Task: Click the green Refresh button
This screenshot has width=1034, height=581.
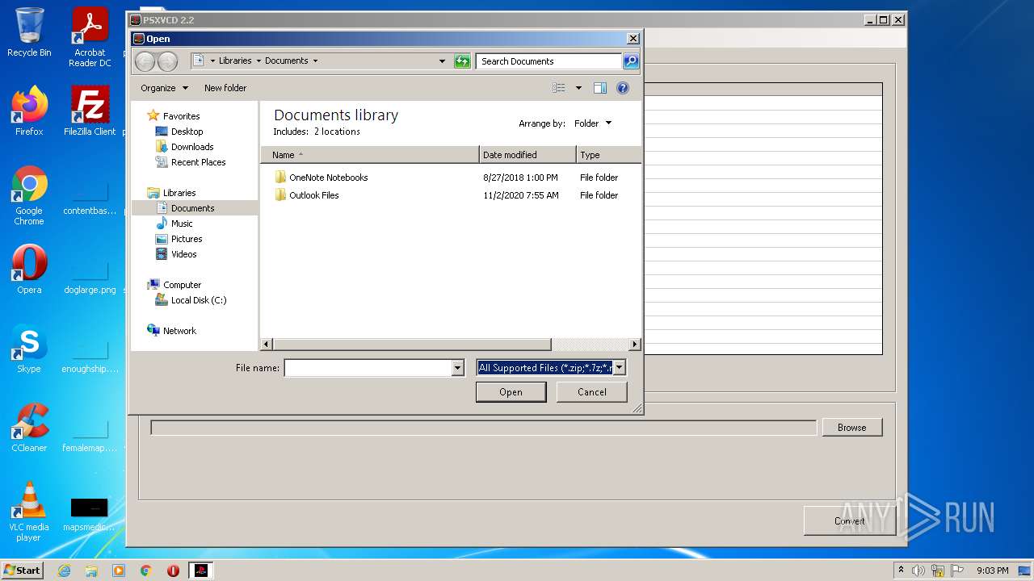Action: pos(462,61)
